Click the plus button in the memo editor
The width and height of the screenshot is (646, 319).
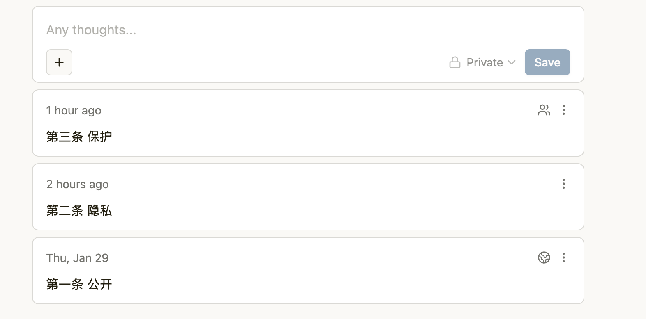(59, 62)
